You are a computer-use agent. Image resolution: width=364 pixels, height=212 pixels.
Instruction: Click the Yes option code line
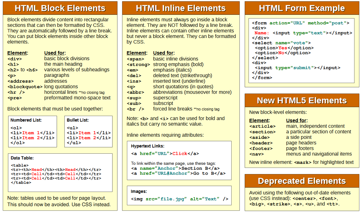[x=284, y=48]
